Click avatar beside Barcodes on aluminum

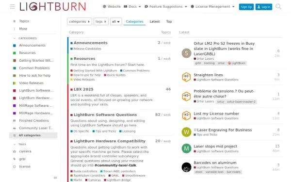(186, 167)
